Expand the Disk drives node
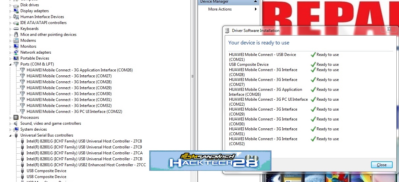This screenshot has width=399, height=182. tap(10, 5)
